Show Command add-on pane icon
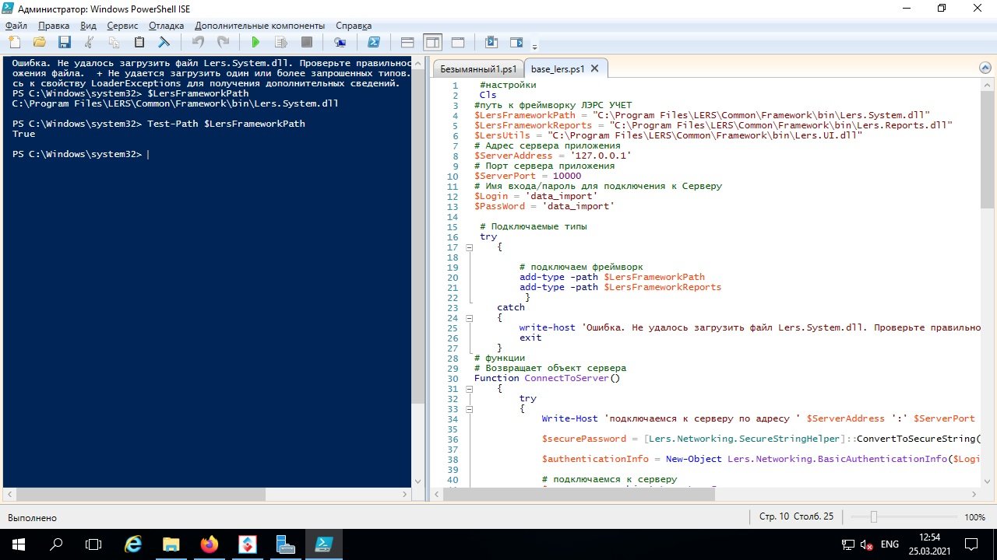Viewport: 997px width, 560px height. click(x=516, y=42)
